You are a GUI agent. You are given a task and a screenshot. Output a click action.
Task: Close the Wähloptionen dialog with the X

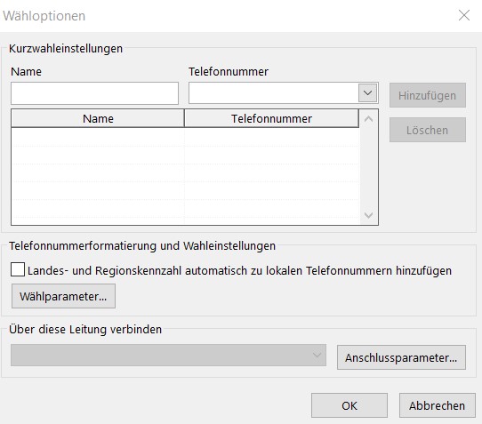click(x=464, y=15)
